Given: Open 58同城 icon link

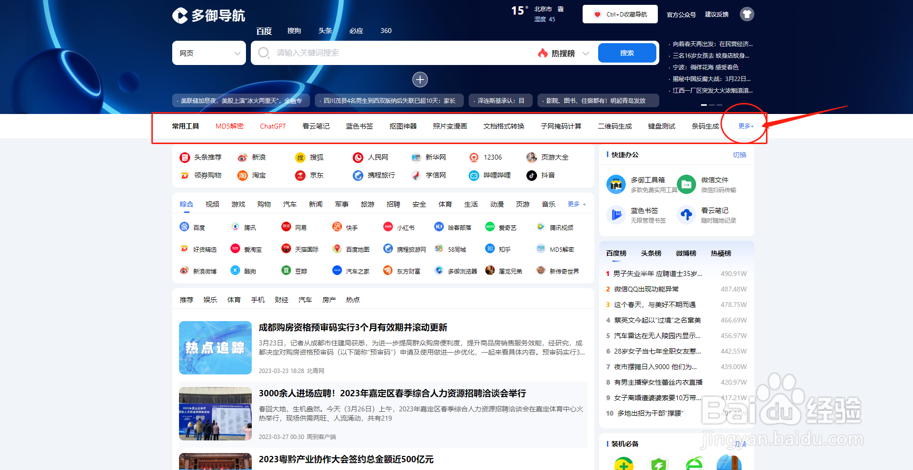Looking at the screenshot, I should coord(439,248).
